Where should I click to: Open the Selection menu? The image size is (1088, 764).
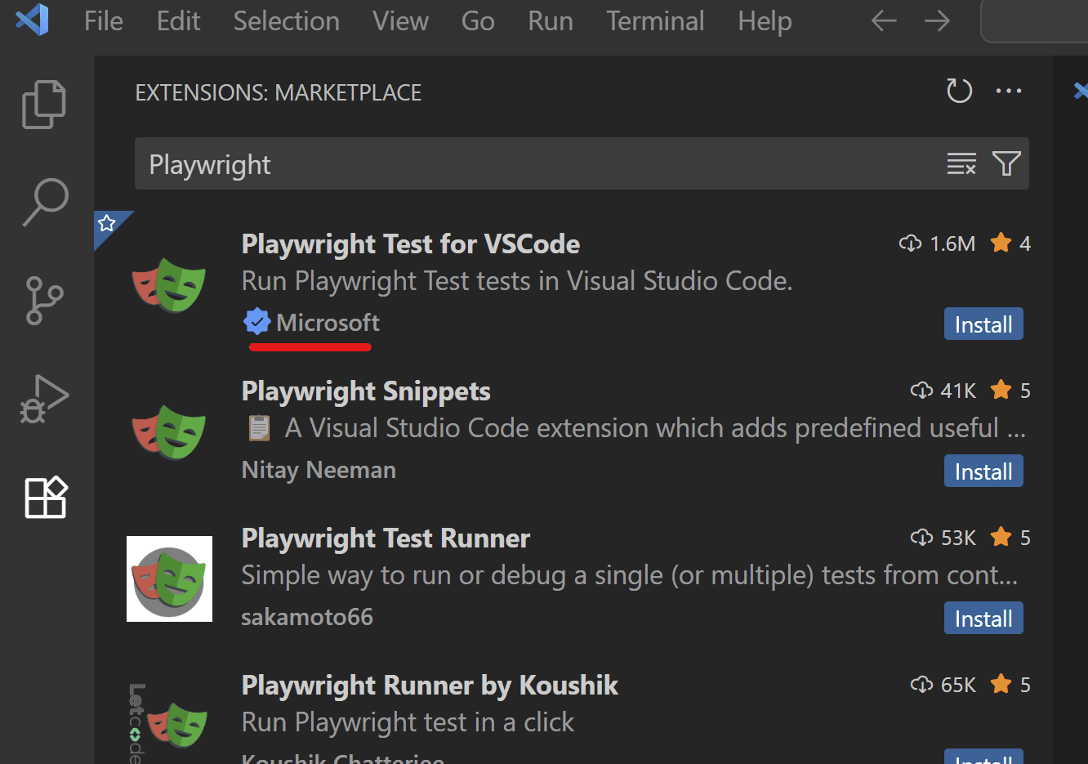pos(286,20)
